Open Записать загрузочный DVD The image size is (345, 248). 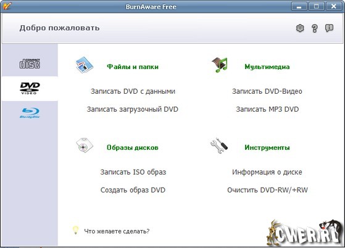click(x=133, y=109)
